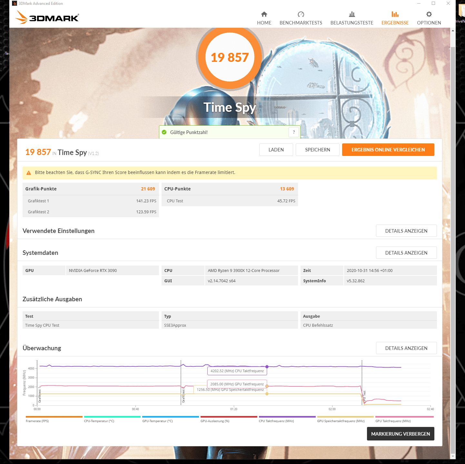Click MARKIERUNG VERBERGEN button
Viewport: 465px width, 464px height.
tap(401, 434)
